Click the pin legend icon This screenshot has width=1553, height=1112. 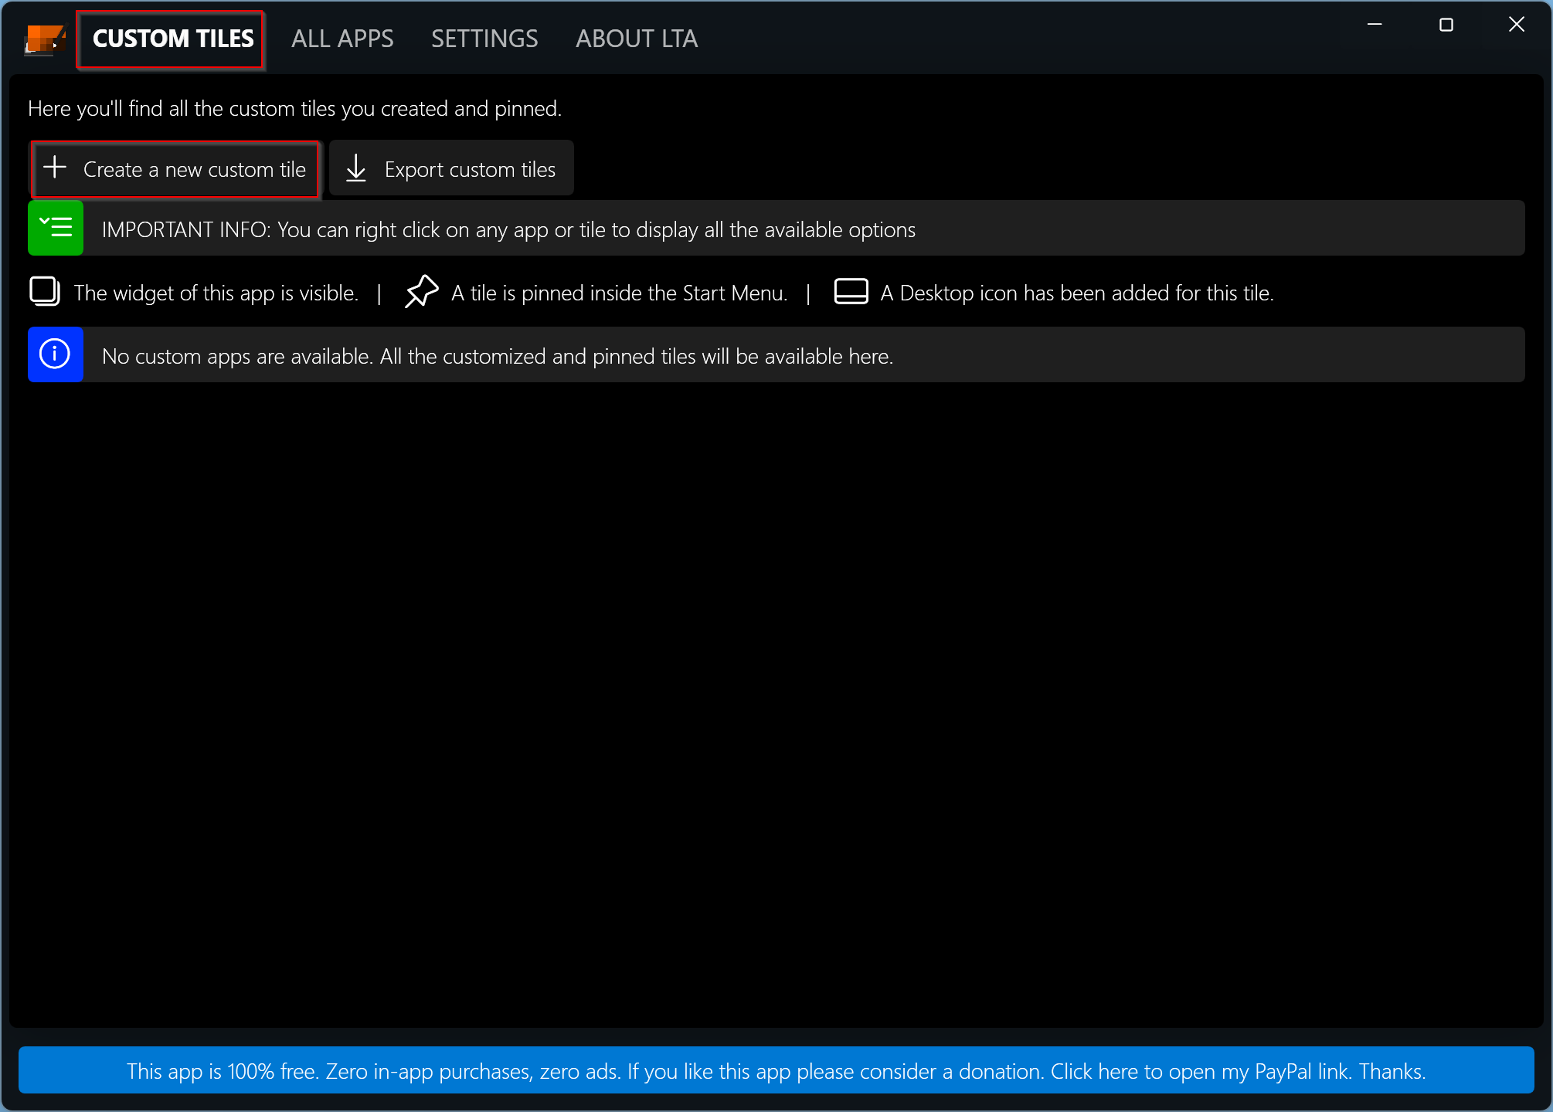[421, 292]
